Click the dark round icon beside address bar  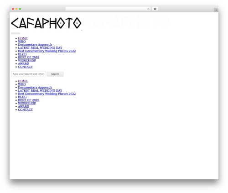coord(155,9)
